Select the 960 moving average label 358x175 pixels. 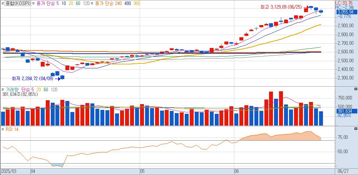136,4
